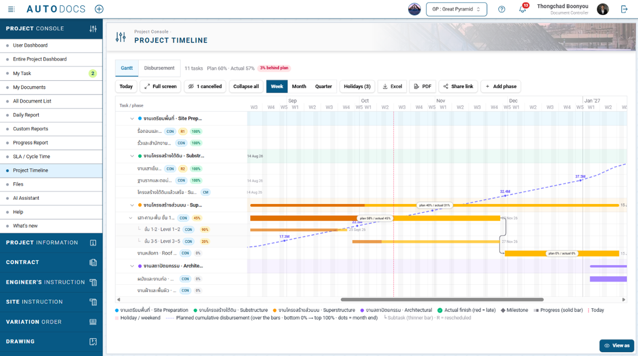Export timeline to Excel
The width and height of the screenshot is (638, 356).
[392, 86]
